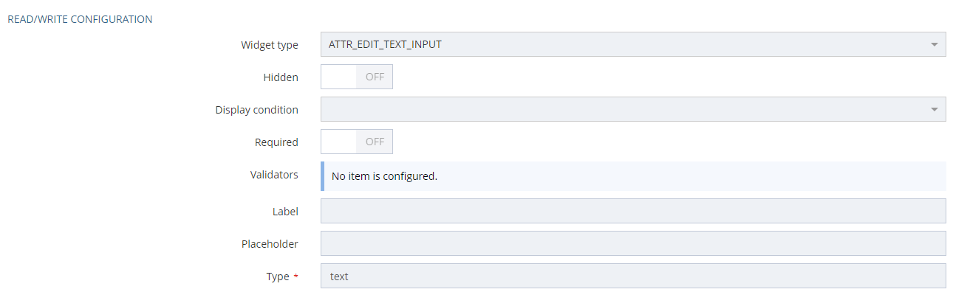Click the arrow icon in Widget type field

[x=935, y=45]
